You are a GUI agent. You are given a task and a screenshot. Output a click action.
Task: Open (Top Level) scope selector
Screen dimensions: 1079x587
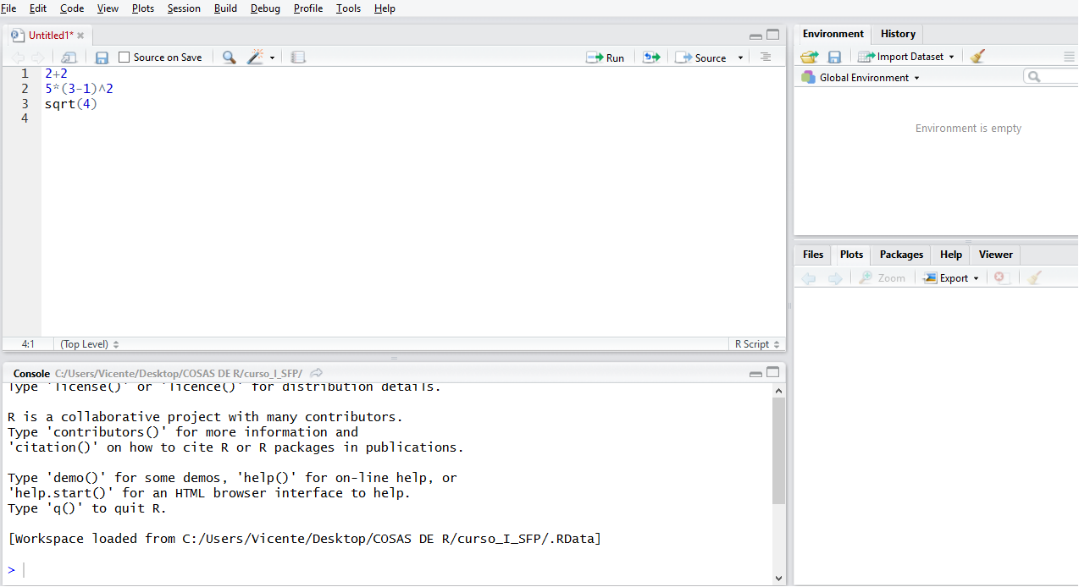(90, 344)
